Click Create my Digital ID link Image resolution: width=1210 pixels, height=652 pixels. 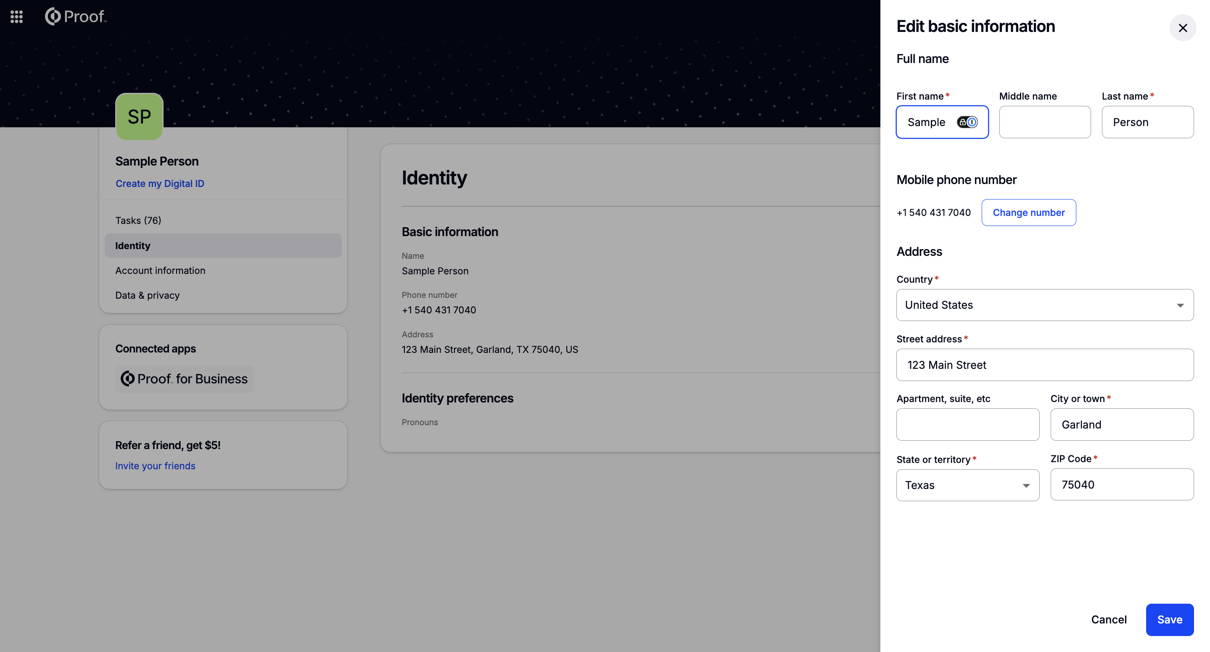(160, 184)
